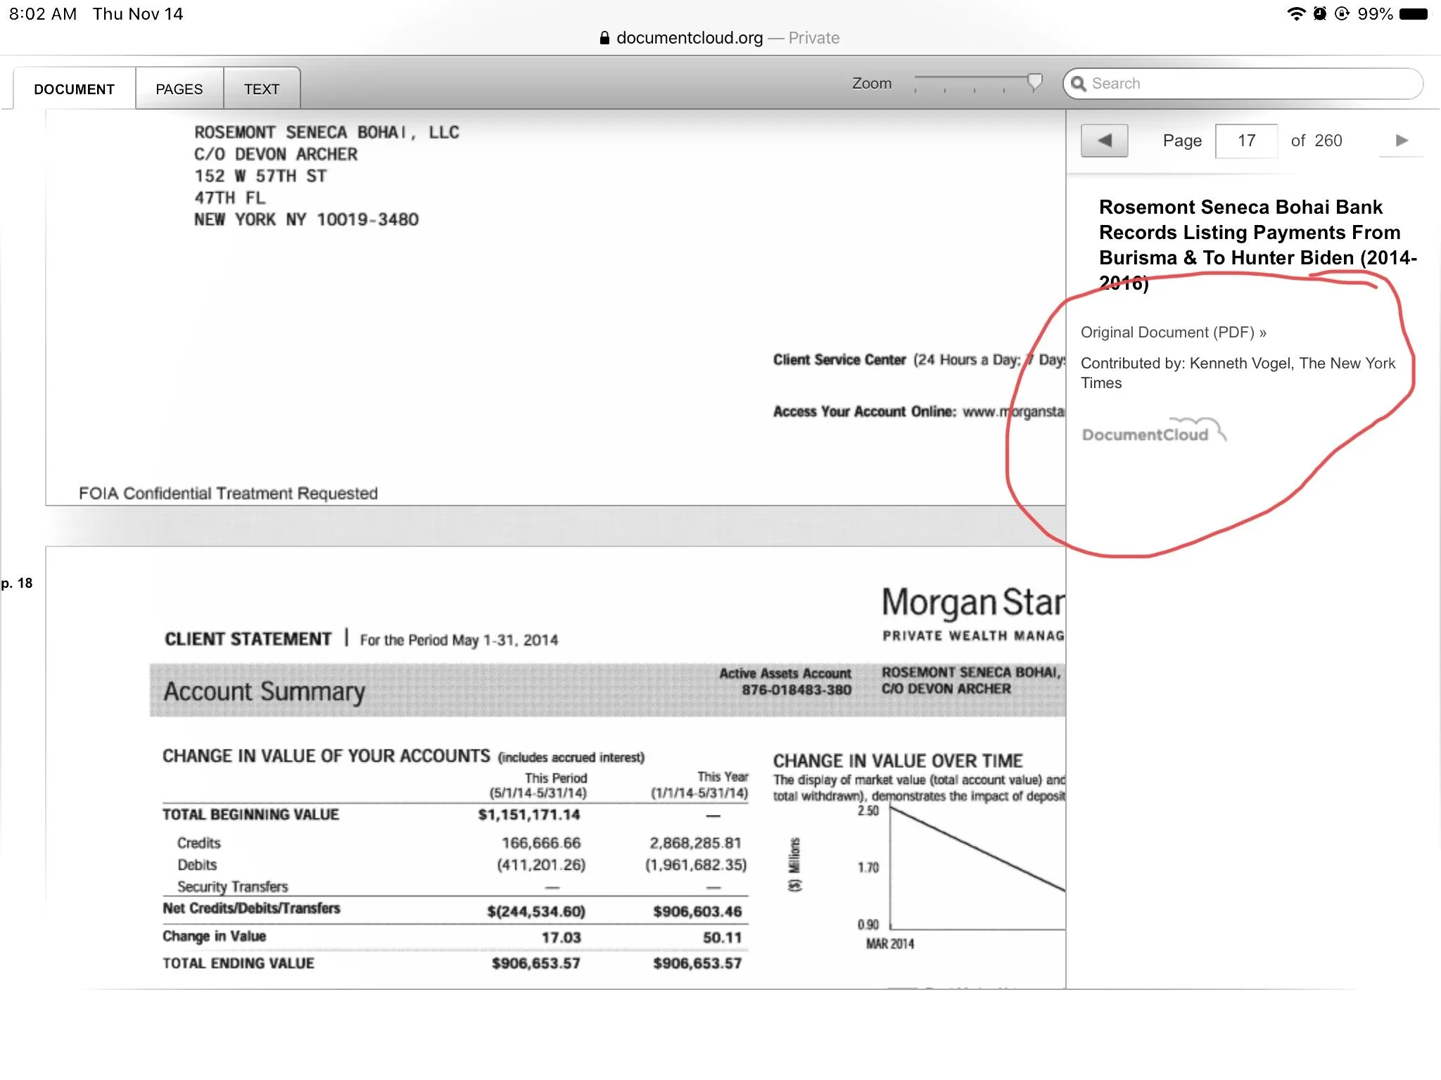Click the p. 18 page marker
Viewport: 1441px width, 1080px height.
[x=17, y=583]
